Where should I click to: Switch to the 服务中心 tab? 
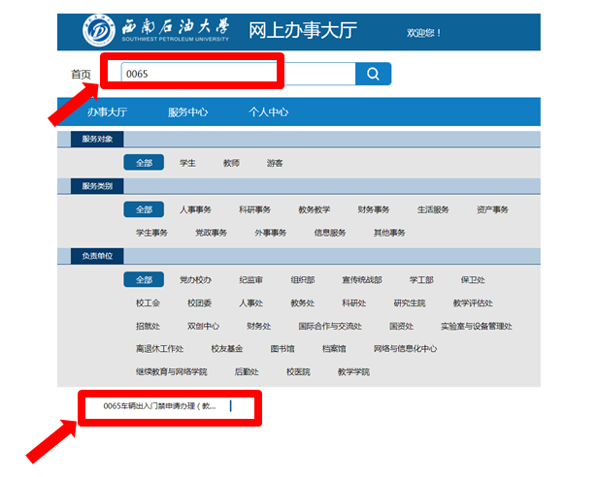click(187, 112)
